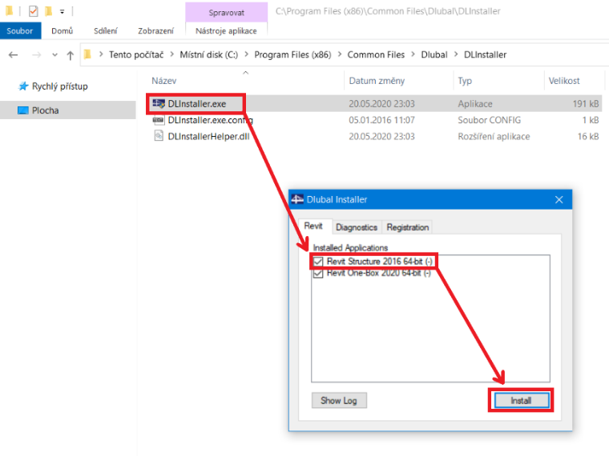Click the New folder quick access icon
This screenshot has height=456, width=609.
point(49,11)
